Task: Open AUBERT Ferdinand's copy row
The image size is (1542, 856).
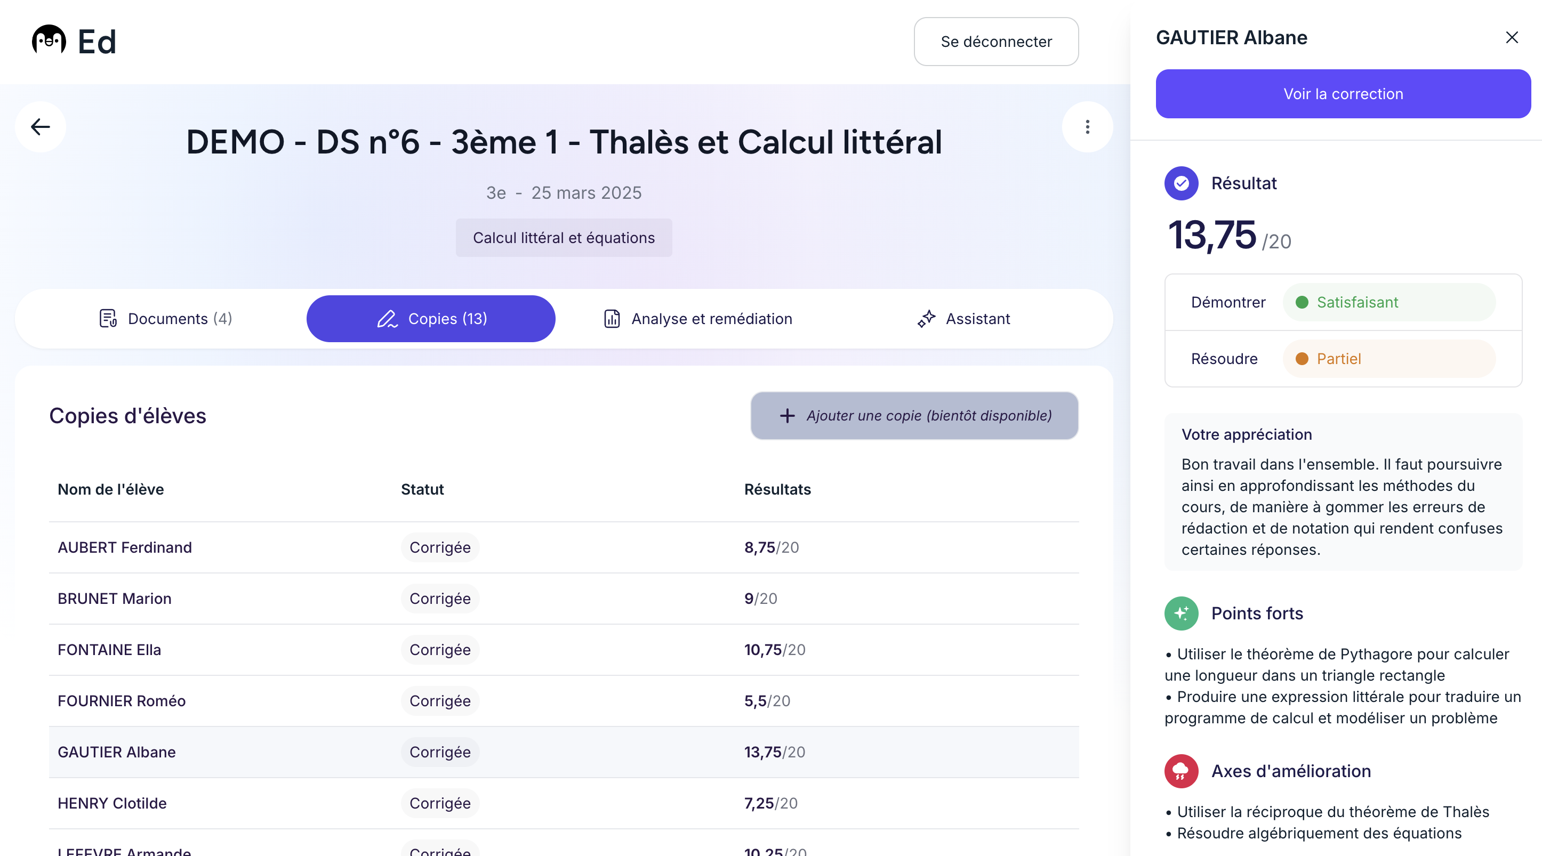Action: point(125,547)
